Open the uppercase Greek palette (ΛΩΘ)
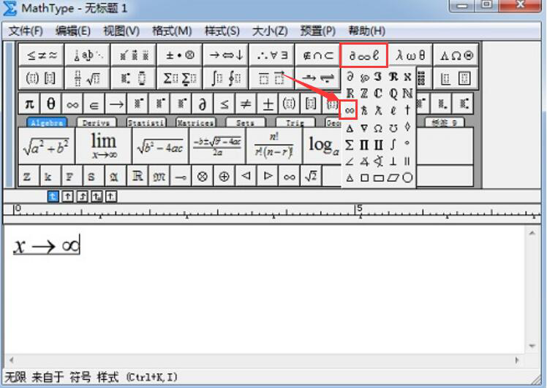Screen dimensions: 547x388 pos(456,55)
